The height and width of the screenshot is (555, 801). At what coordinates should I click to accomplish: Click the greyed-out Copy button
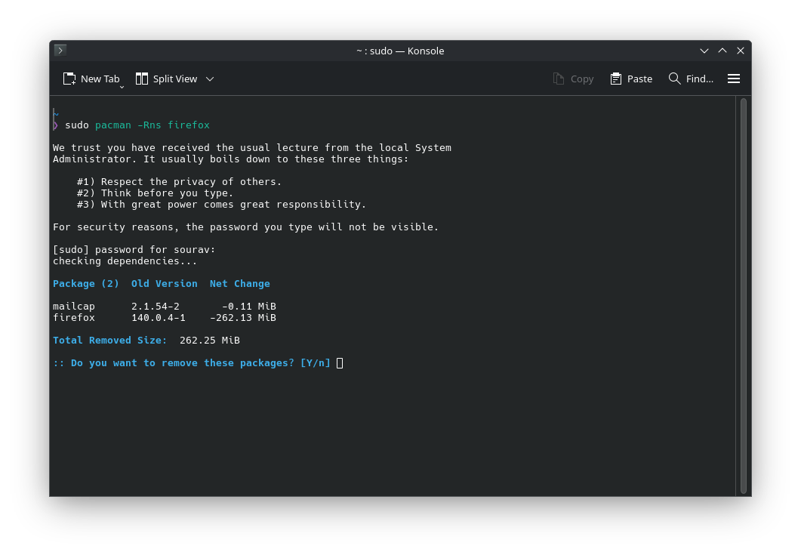[x=573, y=79]
